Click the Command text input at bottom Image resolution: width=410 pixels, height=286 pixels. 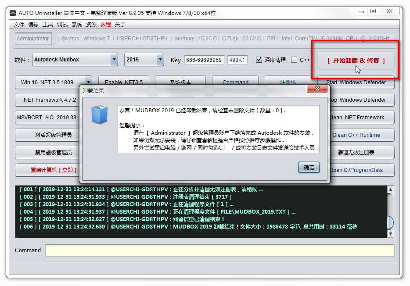coord(219,250)
